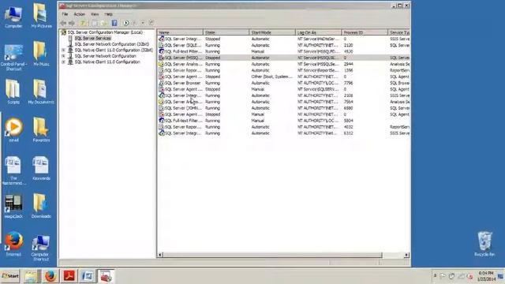Image resolution: width=505 pixels, height=284 pixels.
Task: Select the SQL Server (SQLE...) row with PID 2120
Action: click(x=283, y=45)
